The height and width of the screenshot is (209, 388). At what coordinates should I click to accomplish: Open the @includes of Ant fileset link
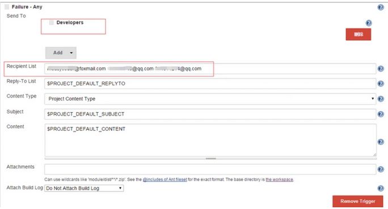pos(165,180)
